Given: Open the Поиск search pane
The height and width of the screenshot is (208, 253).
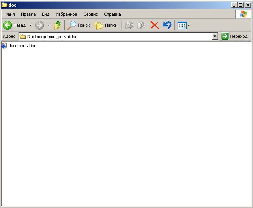Looking at the screenshot, I should 79,25.
